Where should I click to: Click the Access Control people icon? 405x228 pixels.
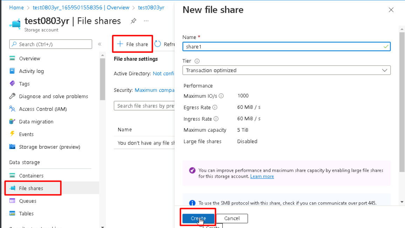(x=12, y=109)
